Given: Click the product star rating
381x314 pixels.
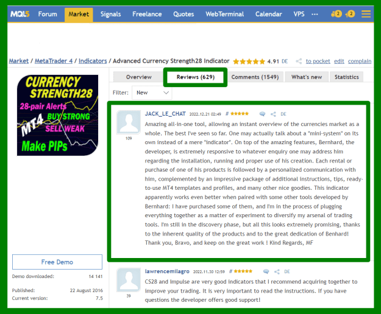Looking at the screenshot, I should click(x=249, y=61).
